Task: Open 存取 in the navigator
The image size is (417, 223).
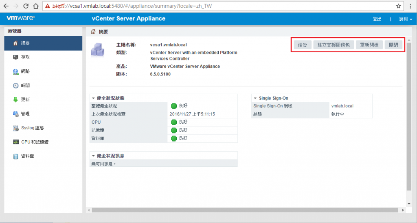Action: 43,57
